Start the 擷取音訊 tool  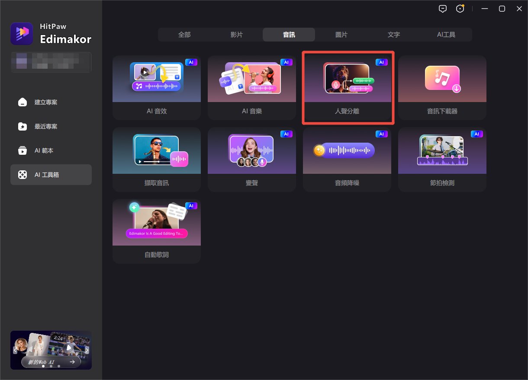[157, 160]
